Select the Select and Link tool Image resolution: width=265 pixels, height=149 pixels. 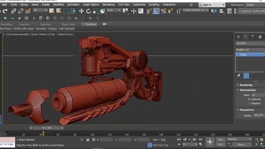(x=14, y=11)
